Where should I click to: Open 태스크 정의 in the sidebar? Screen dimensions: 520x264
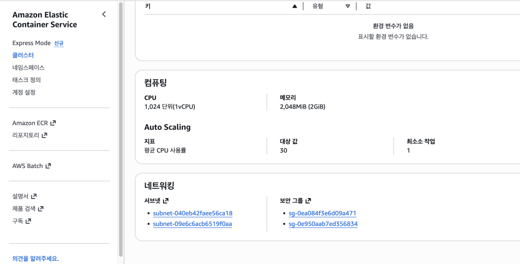pyautogui.click(x=26, y=80)
